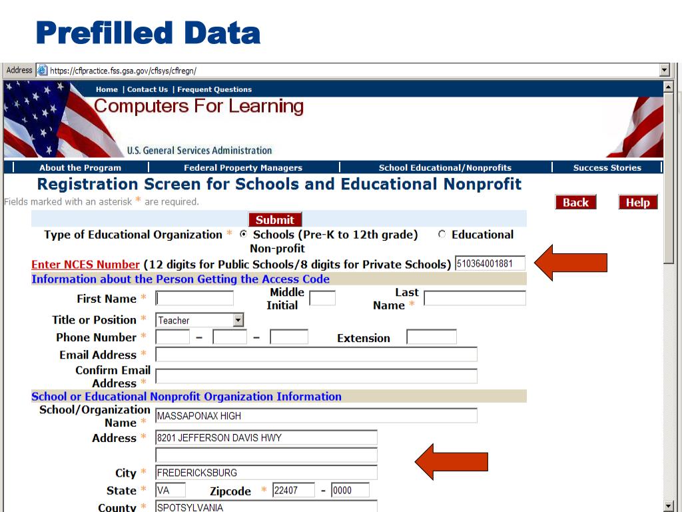Image resolution: width=682 pixels, height=512 pixels.
Task: Click the vertical scrollbar thumb
Action: [669, 177]
